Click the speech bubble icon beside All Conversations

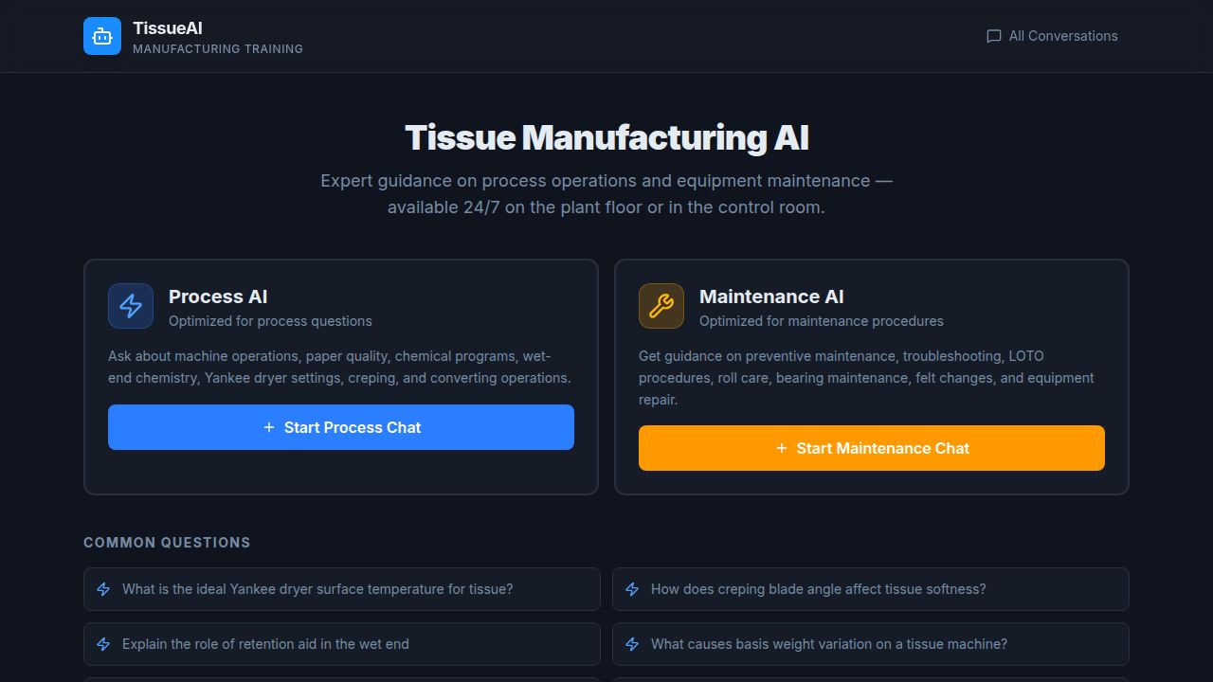(992, 36)
